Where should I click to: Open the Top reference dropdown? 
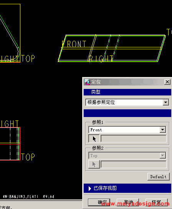point(163,155)
